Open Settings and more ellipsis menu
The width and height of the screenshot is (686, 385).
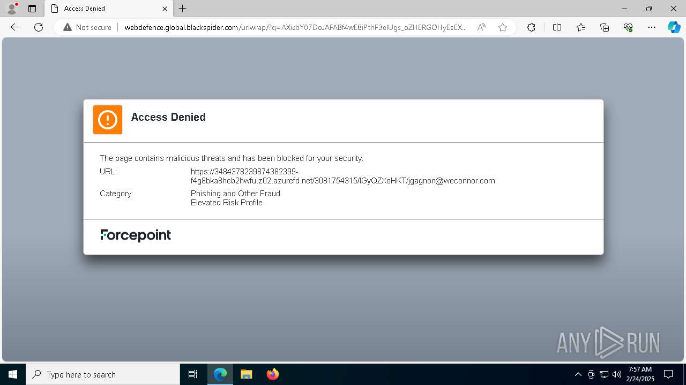tap(652, 27)
